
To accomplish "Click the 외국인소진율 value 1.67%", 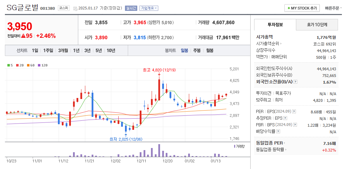I will (330, 82).
